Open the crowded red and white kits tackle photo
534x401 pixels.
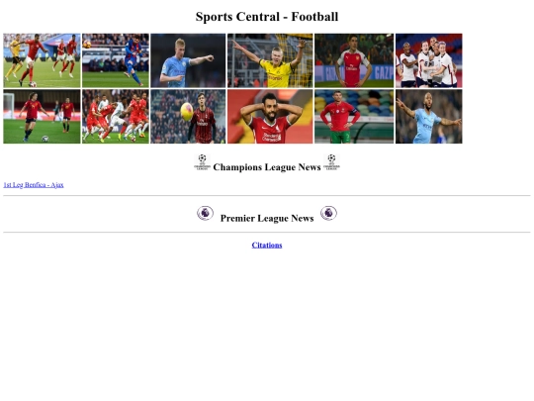(116, 116)
